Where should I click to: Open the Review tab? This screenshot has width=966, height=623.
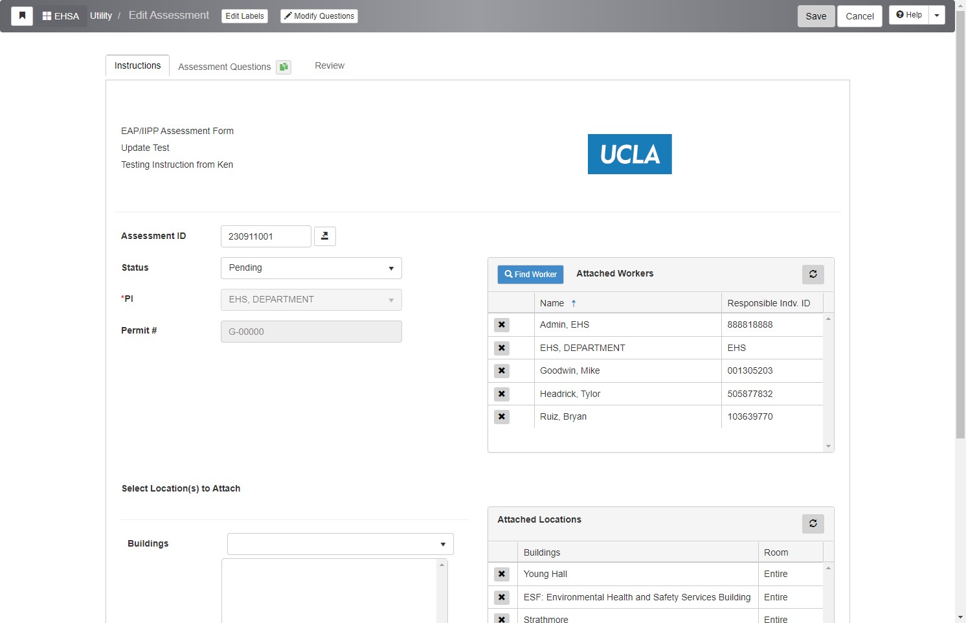pyautogui.click(x=330, y=66)
